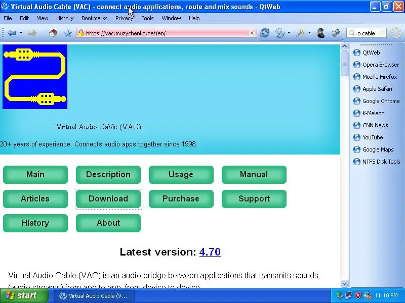Screen dimensions: 405x303
Task: Open the settings gears icon
Action: [x=335, y=33]
